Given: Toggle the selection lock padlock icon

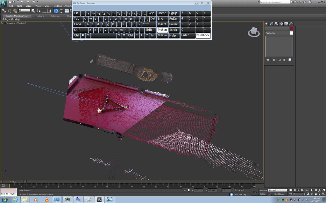Looking at the screenshot, I should tap(185, 190).
